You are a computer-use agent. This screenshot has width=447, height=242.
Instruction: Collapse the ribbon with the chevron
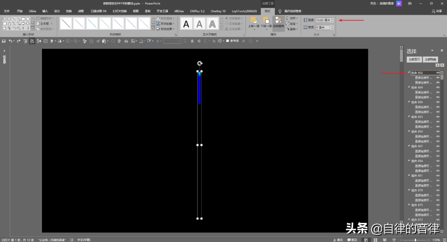[444, 35]
